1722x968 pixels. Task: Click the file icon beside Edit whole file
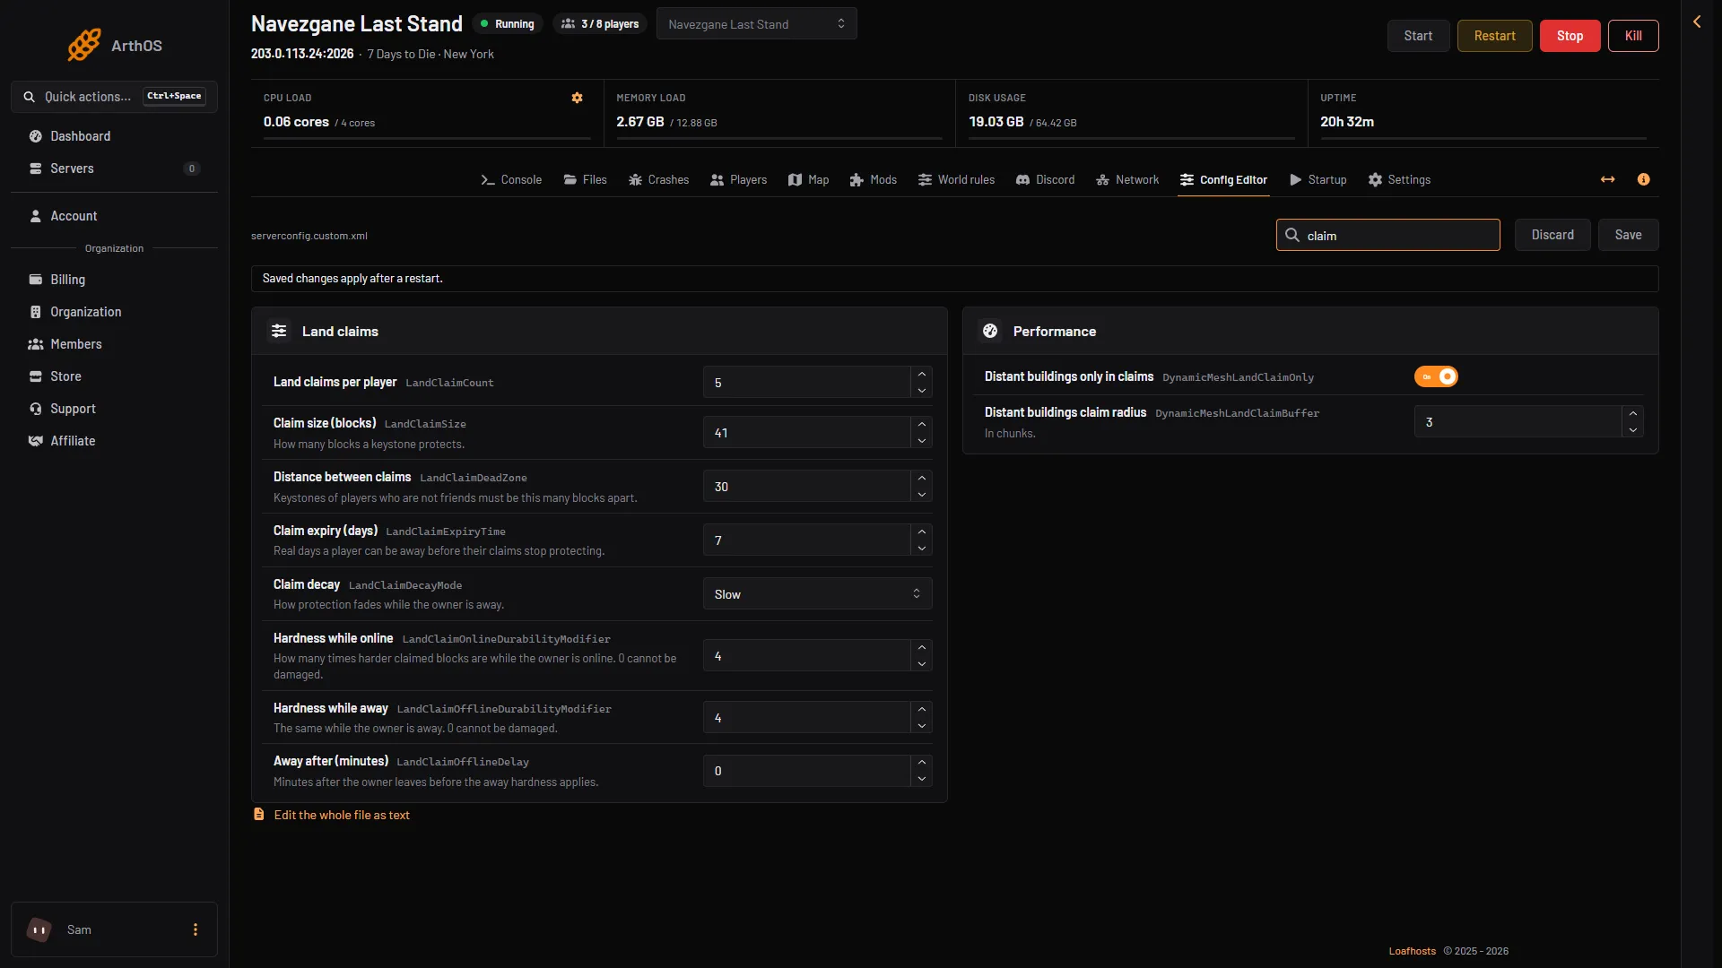(259, 814)
